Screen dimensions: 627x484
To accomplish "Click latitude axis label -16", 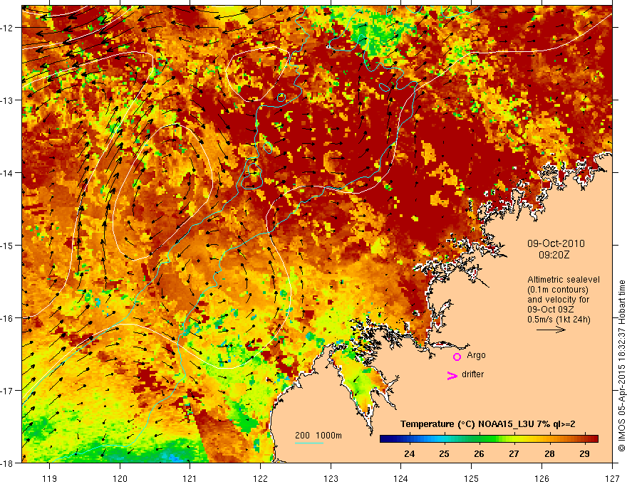I will [8, 318].
